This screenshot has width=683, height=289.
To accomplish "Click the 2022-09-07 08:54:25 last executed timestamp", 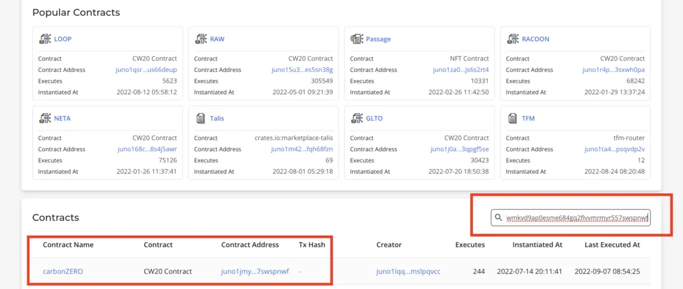I will coord(607,272).
